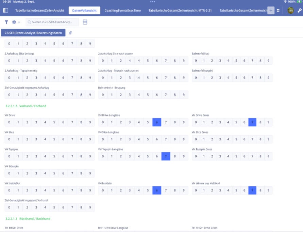
Task: Select rating 6 for VH InsideIn
Action: 157,190
